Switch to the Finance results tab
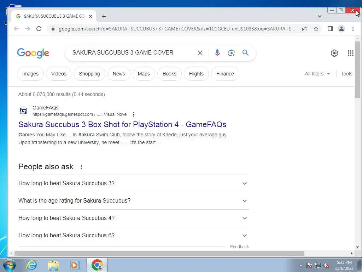Screen dimensions: 362x272 coord(225,74)
